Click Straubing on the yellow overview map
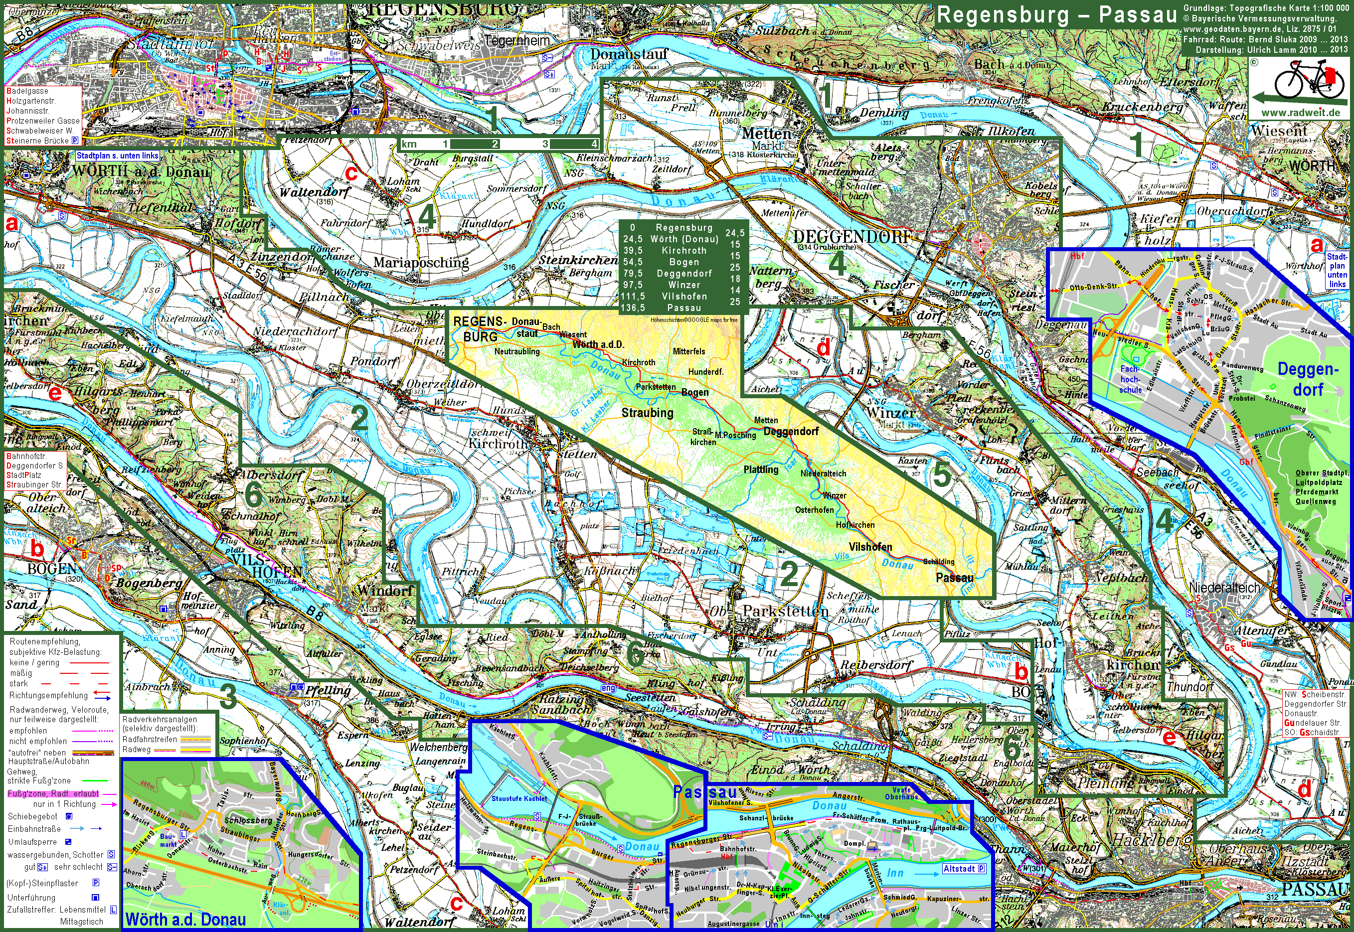 (x=647, y=413)
